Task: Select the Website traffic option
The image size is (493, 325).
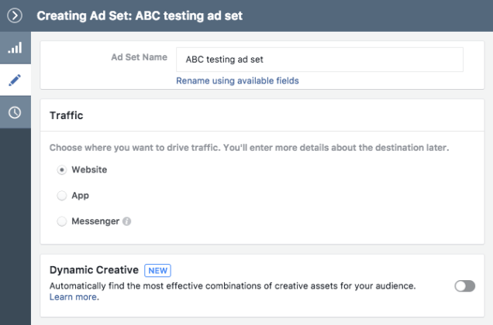Action: point(62,170)
